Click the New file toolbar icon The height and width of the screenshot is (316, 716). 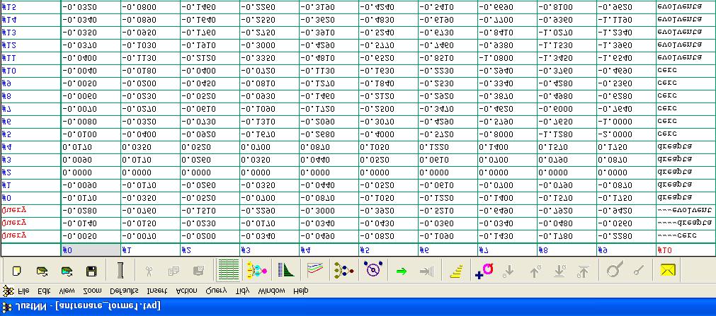click(x=16, y=271)
